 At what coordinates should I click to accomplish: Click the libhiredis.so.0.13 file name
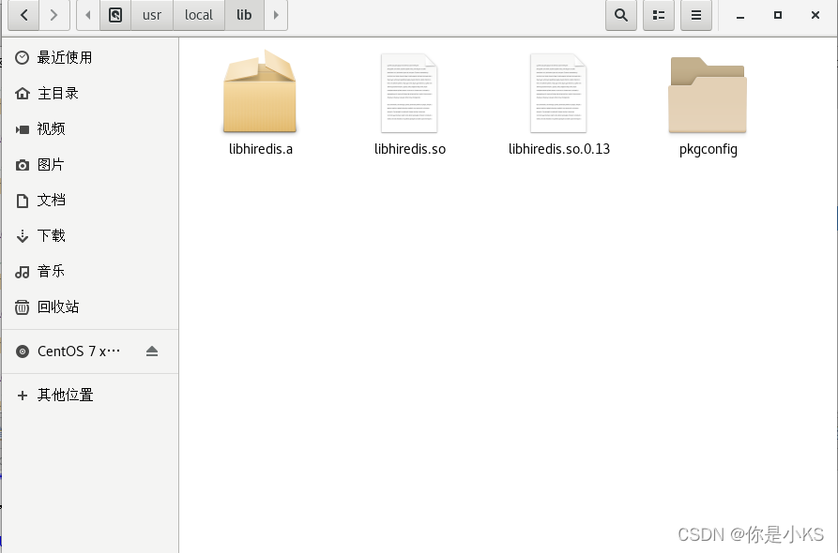559,149
